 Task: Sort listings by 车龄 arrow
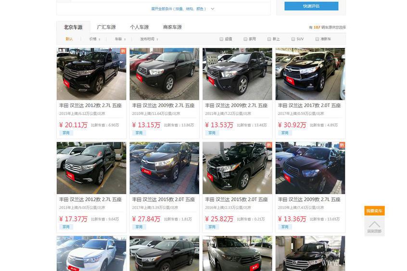click(x=125, y=39)
